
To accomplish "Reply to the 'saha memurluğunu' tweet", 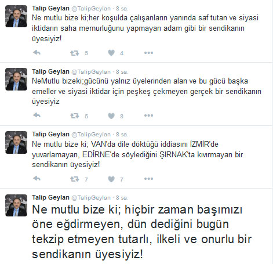I will (37, 53).
